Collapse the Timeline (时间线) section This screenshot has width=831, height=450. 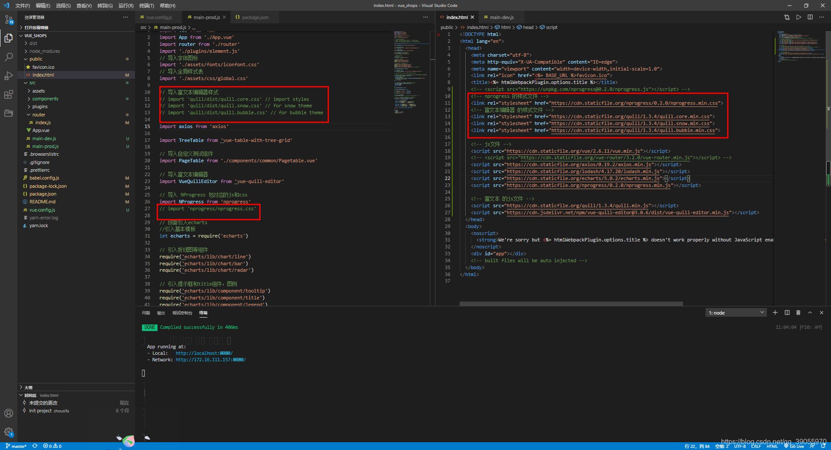[x=76, y=395]
